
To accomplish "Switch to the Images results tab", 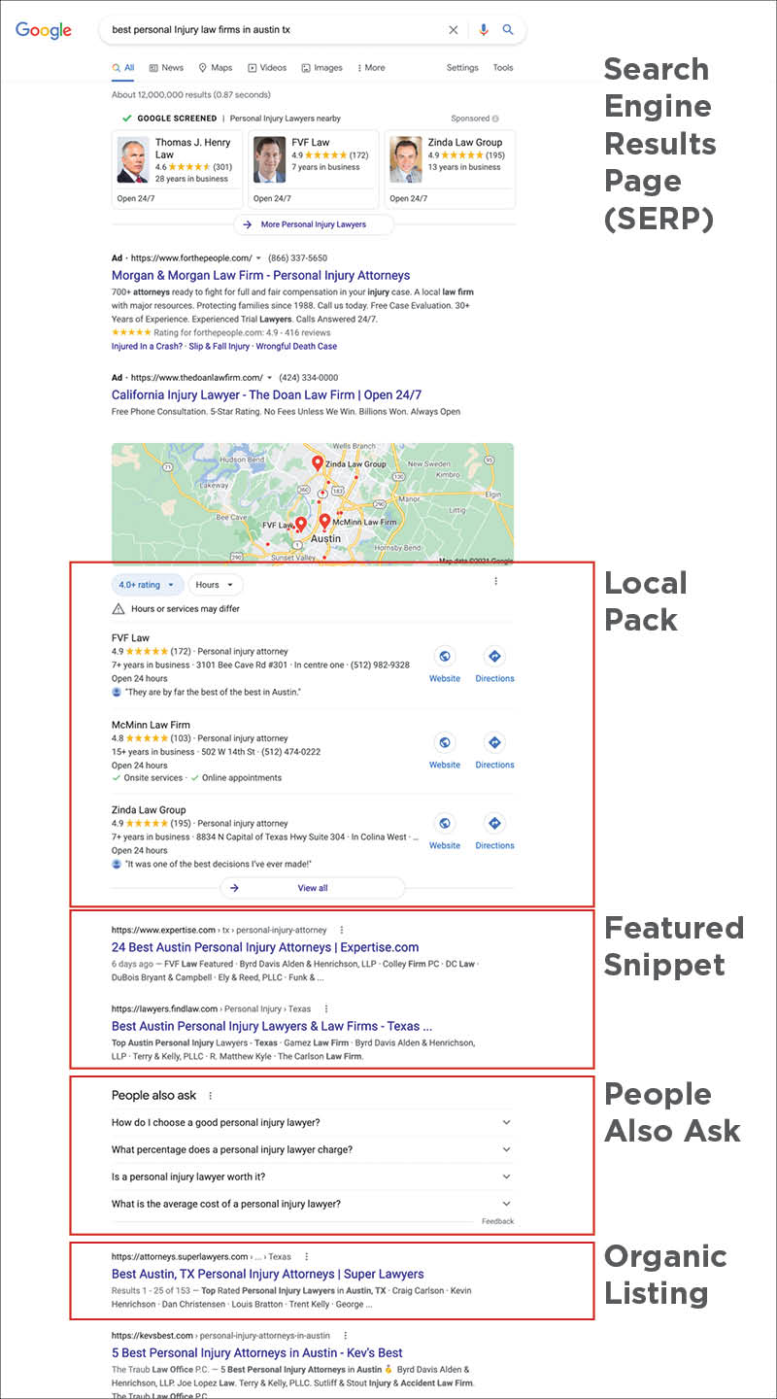I will coord(321,68).
